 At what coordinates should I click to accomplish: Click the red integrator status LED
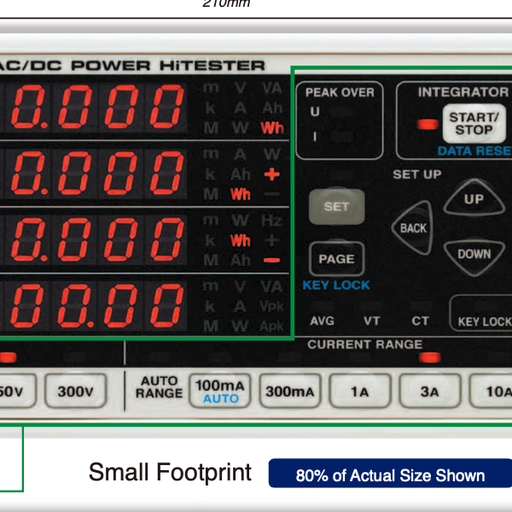[x=428, y=125]
